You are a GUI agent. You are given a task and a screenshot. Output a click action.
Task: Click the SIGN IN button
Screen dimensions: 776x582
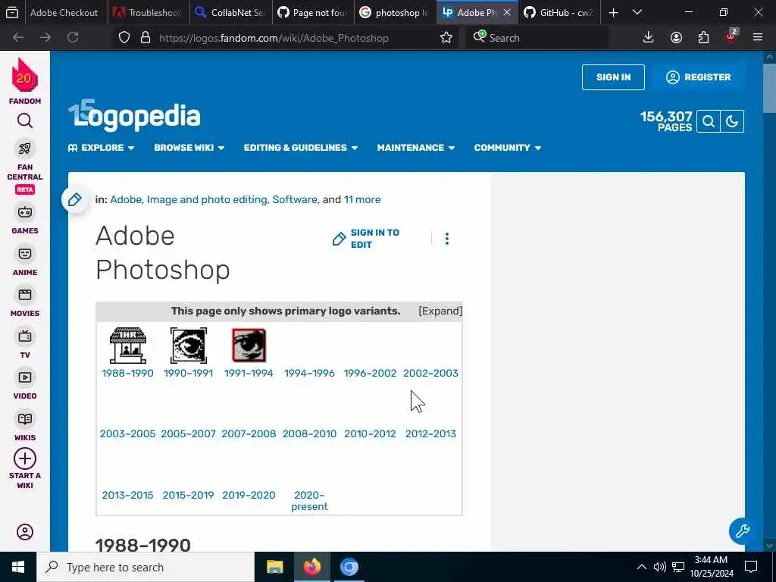click(613, 77)
